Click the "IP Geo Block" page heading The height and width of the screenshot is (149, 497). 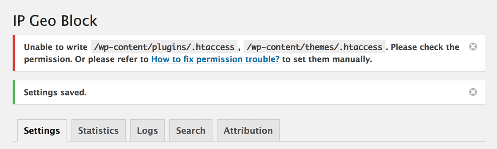tap(55, 20)
